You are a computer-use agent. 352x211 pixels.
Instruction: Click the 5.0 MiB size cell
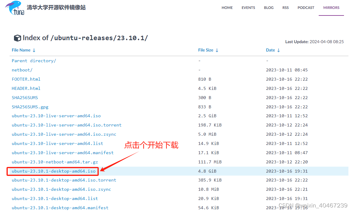(x=207, y=134)
